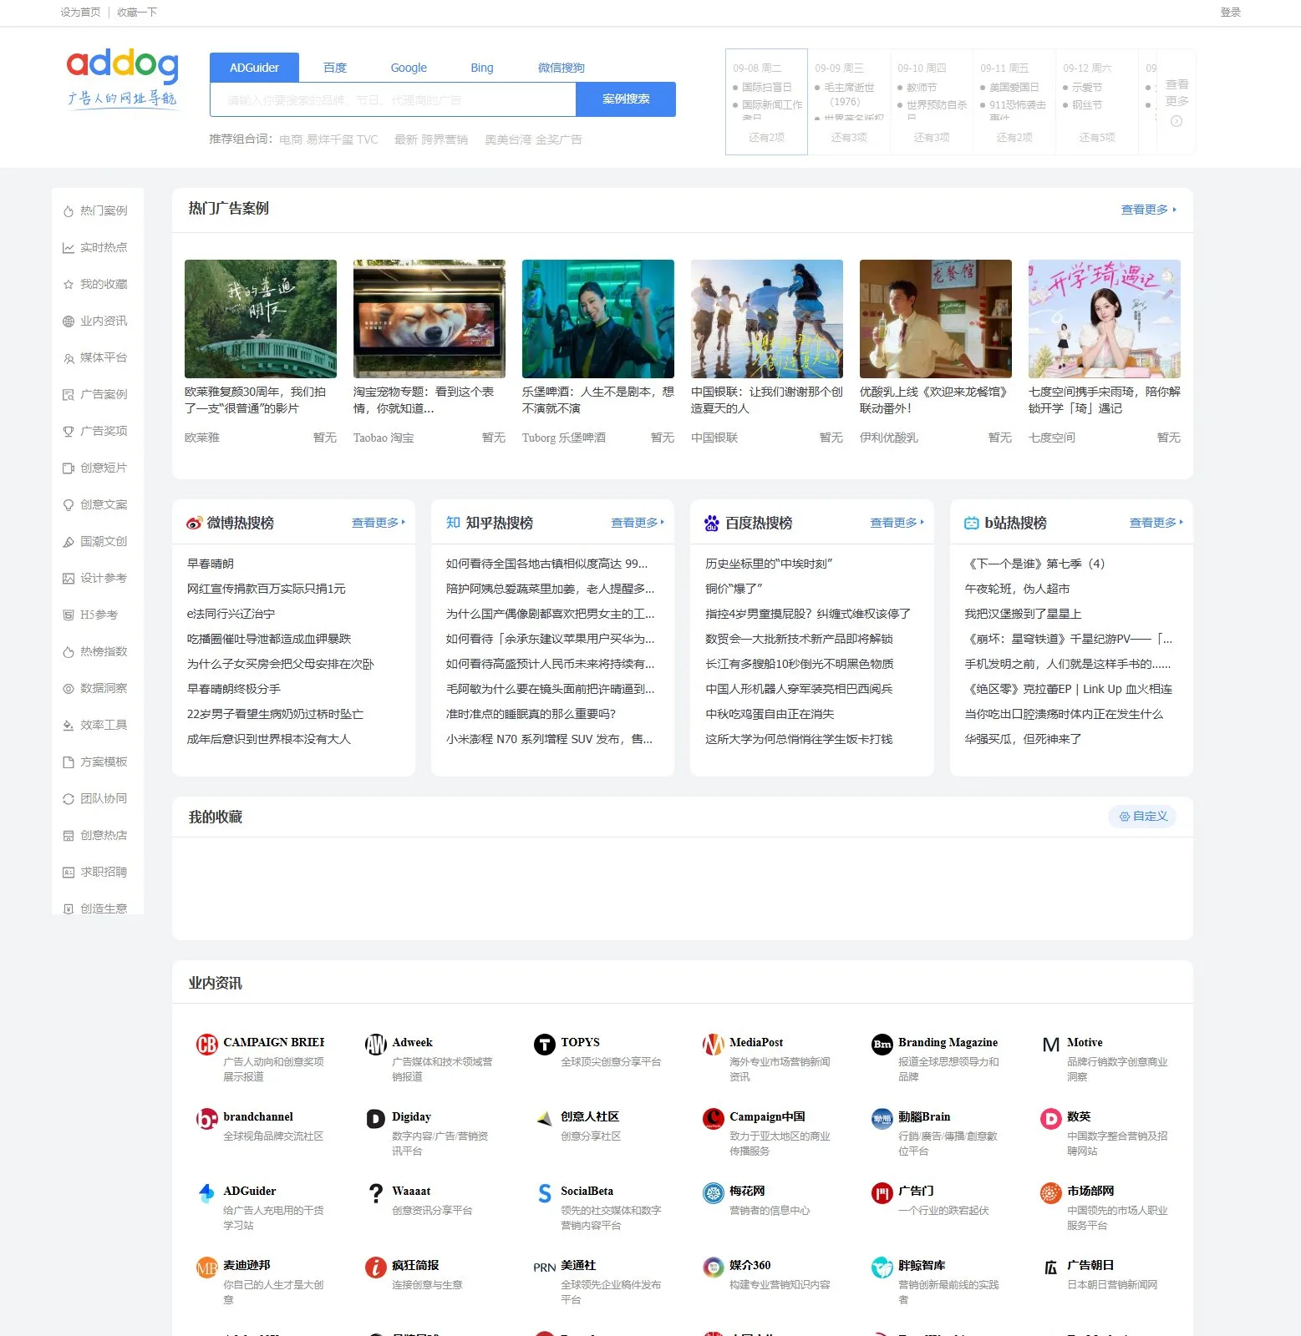Open Weibo topic 网红宣传捐款百万实际只捐1元
Screen dimensions: 1301x1336
pyautogui.click(x=267, y=589)
